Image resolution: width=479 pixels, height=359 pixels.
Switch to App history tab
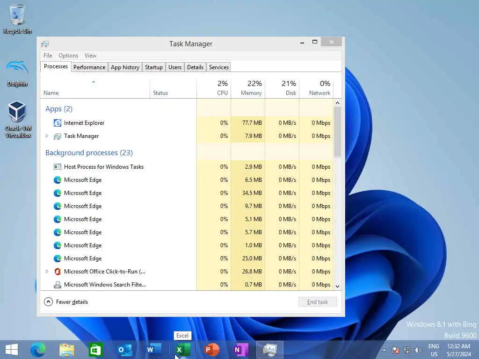tap(125, 67)
